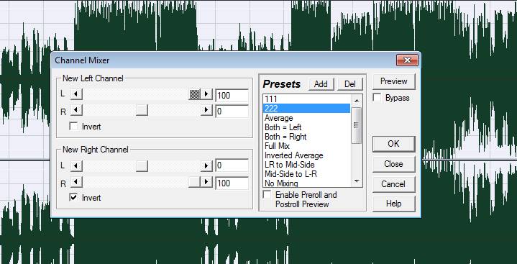Click left arrow of New Left Channel L slider

point(76,94)
